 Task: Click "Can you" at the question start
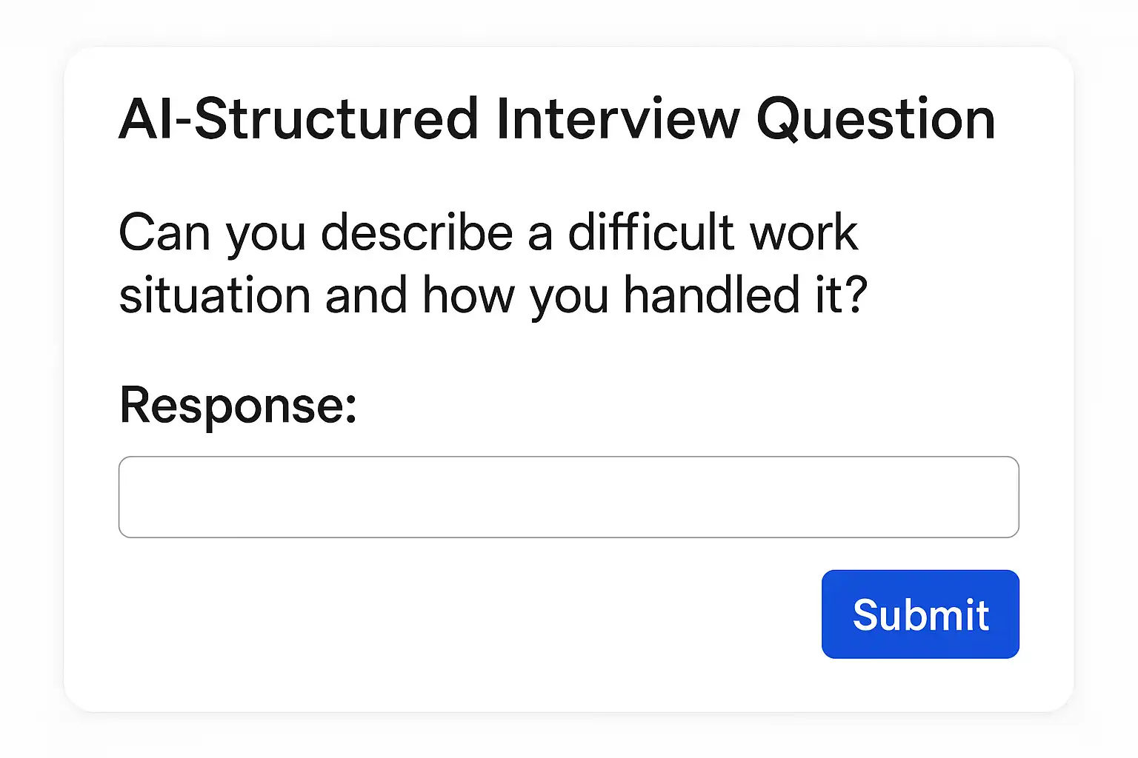[x=213, y=232]
